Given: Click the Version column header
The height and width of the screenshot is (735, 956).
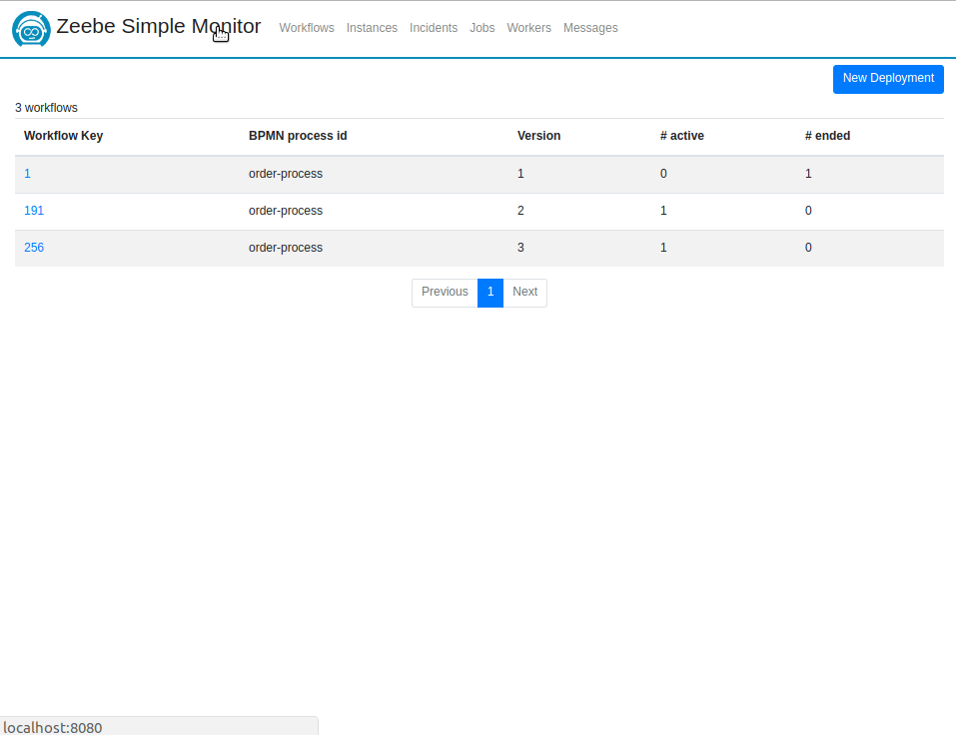Looking at the screenshot, I should 539,136.
